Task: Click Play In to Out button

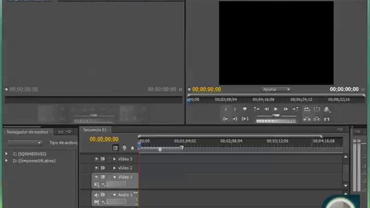Action: click(x=245, y=119)
